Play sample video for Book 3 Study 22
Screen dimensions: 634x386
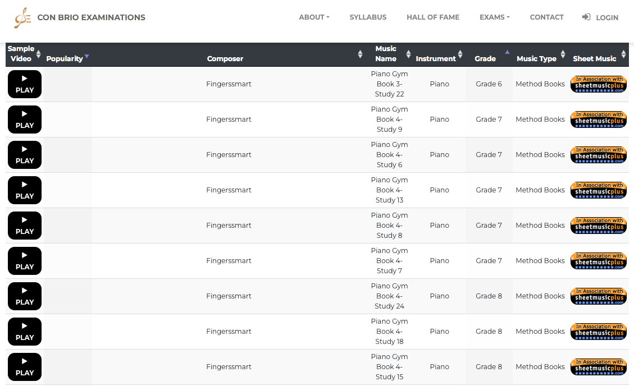click(x=25, y=84)
